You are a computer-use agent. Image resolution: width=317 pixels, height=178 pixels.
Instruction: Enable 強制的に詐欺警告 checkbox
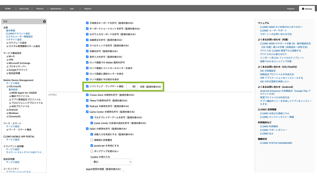(92, 140)
